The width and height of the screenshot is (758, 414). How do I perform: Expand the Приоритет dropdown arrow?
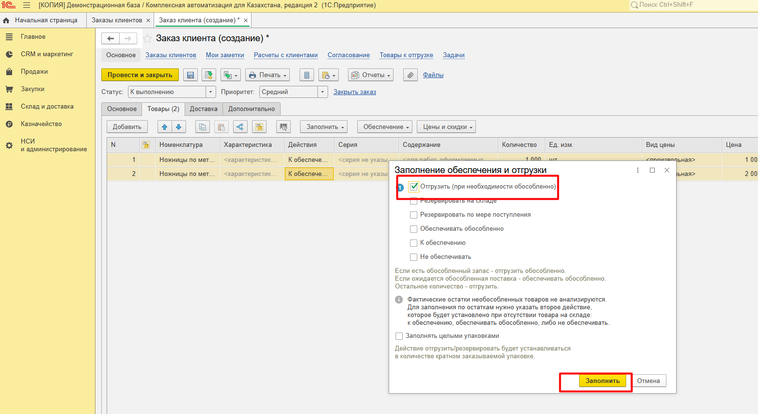tap(323, 92)
